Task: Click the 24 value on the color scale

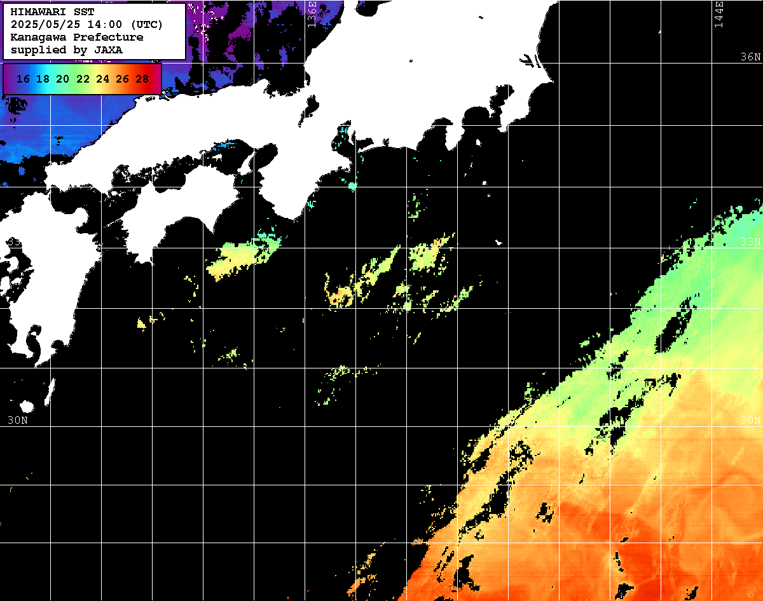Action: tap(102, 79)
